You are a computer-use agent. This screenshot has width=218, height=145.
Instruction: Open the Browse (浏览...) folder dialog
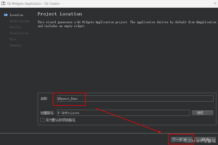(x=202, y=113)
